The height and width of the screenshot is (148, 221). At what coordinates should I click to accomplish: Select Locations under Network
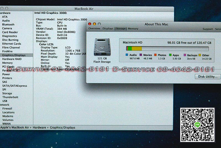click(x=8, y=112)
